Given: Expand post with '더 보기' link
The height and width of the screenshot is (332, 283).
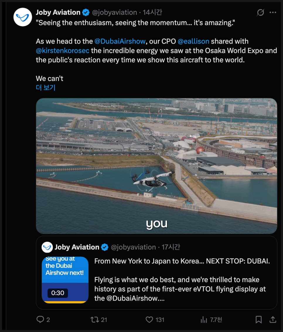Looking at the screenshot, I should [x=45, y=87].
